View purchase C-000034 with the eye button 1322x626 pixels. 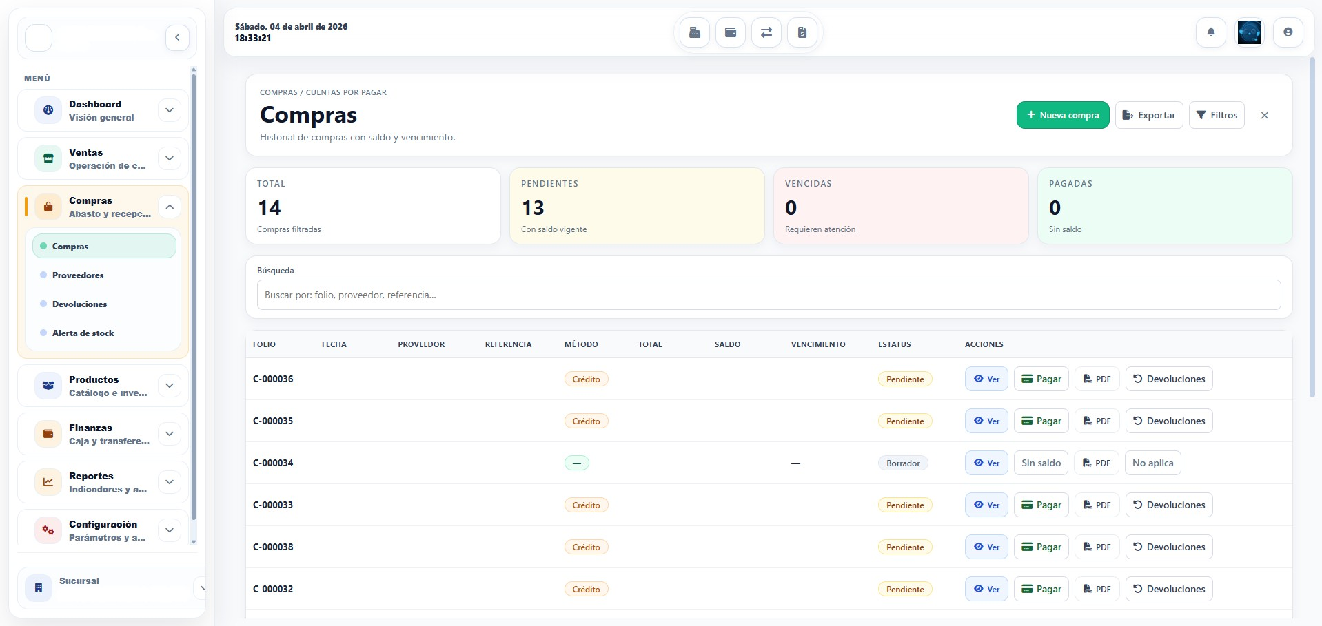click(986, 463)
